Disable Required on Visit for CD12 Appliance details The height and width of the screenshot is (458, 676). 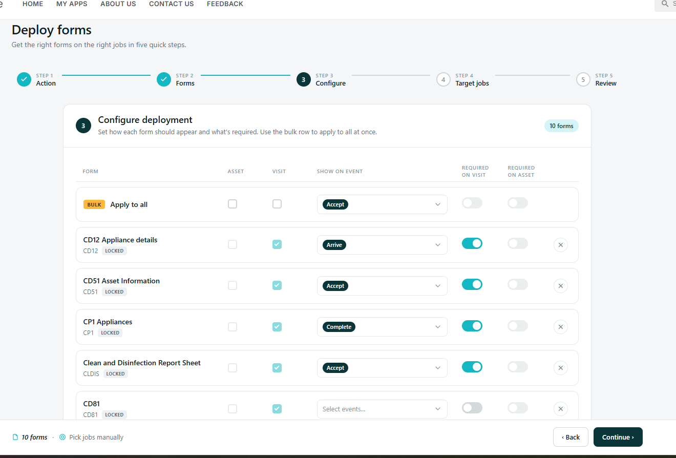pyautogui.click(x=472, y=243)
